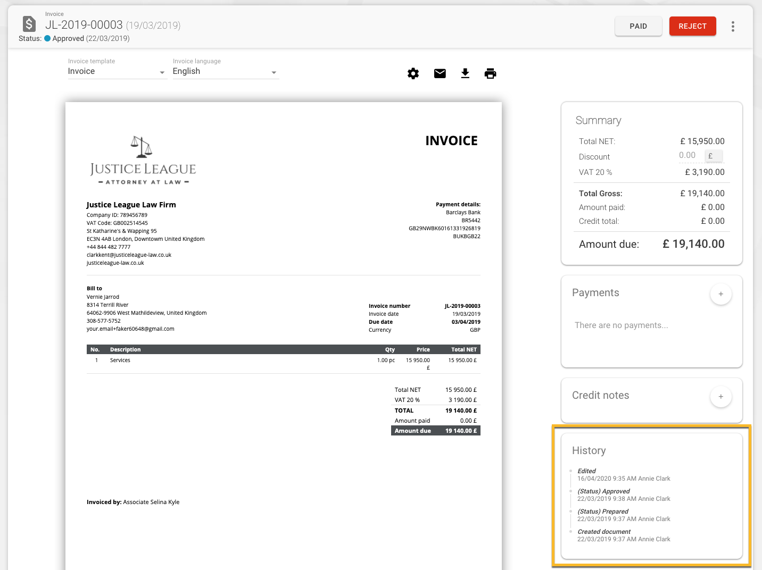Toggle the discount £ currency unit button
Viewport: 762px width, 570px height.
tap(713, 156)
